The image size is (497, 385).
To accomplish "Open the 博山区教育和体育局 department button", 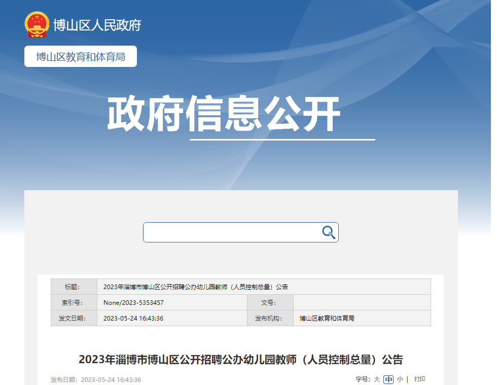I will [x=81, y=56].
